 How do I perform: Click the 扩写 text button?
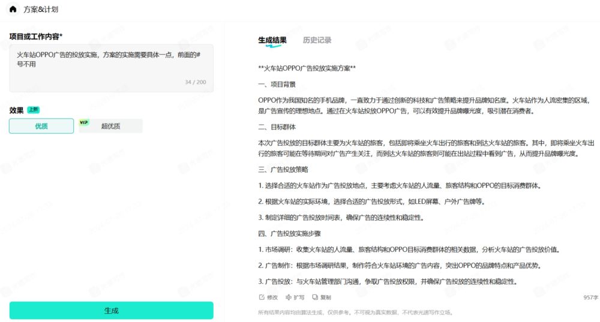(x=299, y=297)
